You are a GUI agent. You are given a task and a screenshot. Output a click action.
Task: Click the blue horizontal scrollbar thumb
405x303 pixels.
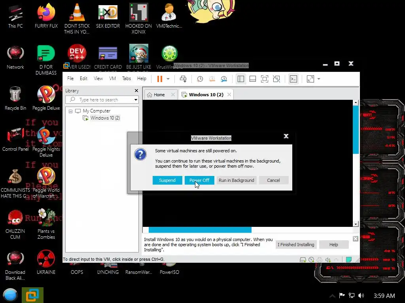[x=200, y=230]
